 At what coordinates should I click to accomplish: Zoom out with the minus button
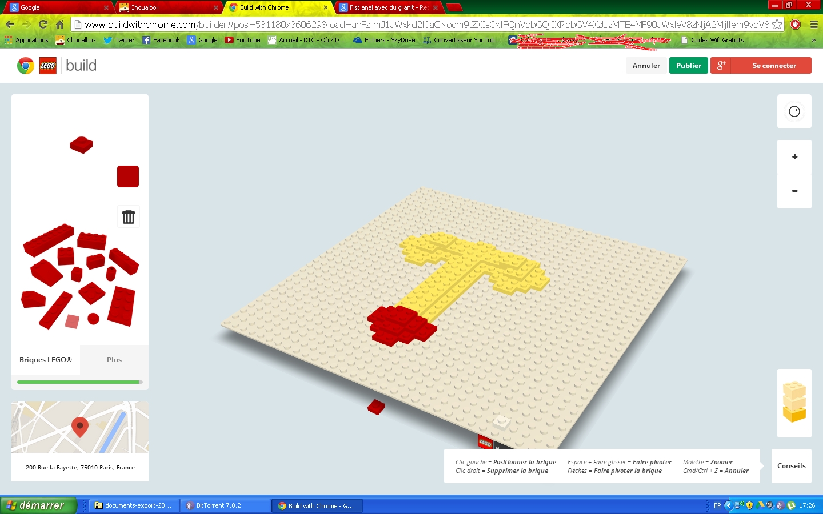(x=794, y=191)
